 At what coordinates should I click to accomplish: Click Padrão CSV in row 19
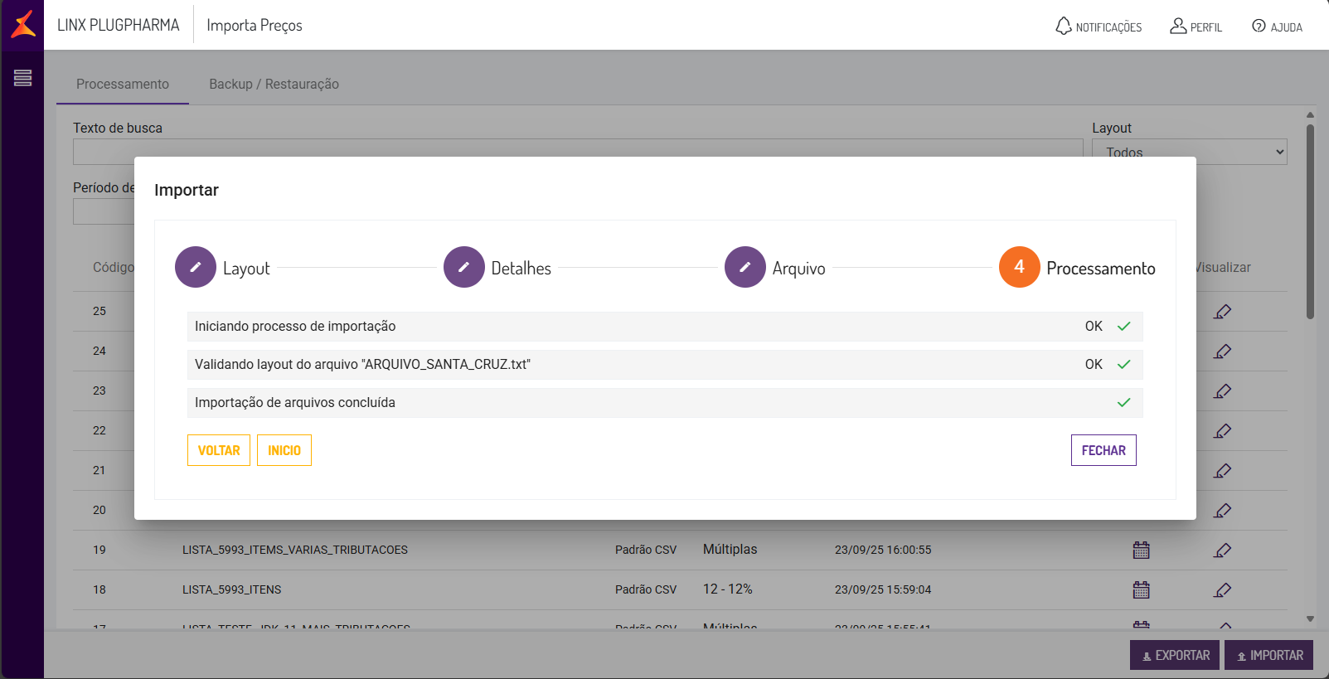point(646,550)
